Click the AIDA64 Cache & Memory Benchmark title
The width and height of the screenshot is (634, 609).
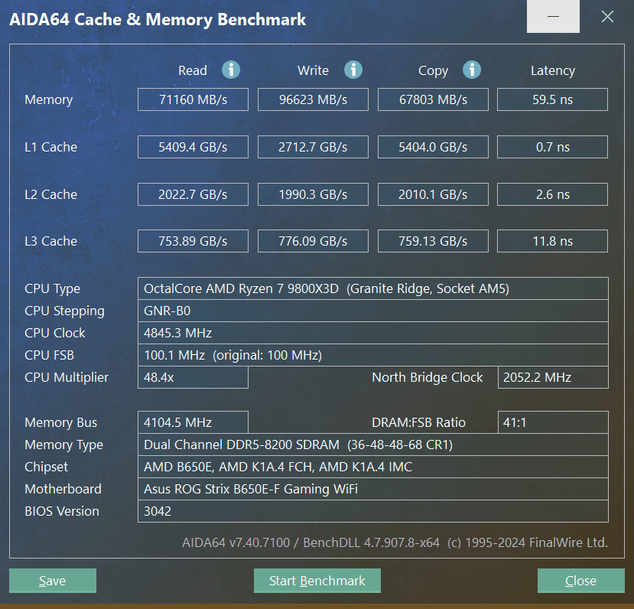pos(158,19)
